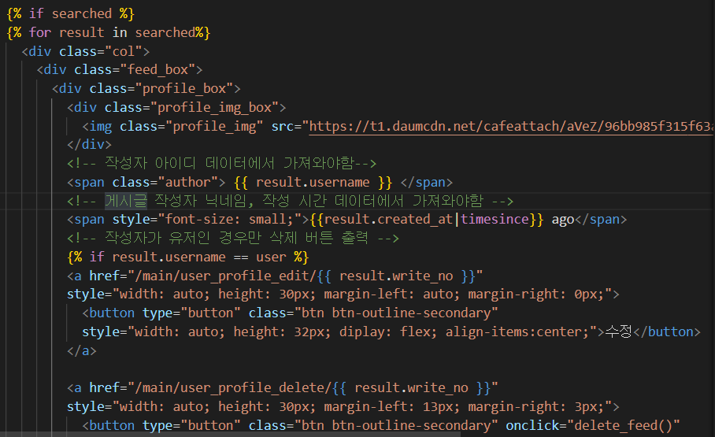
Task: Click the onclick "delete_feed()" attribute
Action: click(x=593, y=426)
